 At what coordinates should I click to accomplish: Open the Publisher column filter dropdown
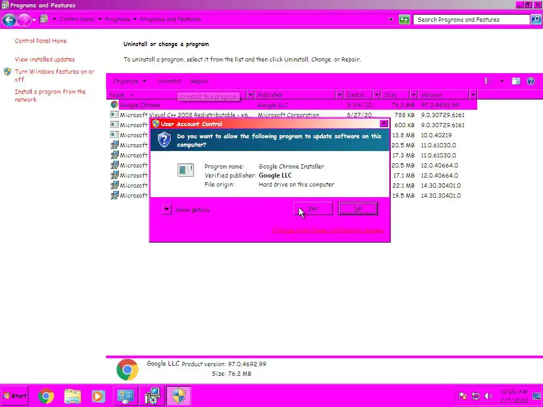[339, 95]
